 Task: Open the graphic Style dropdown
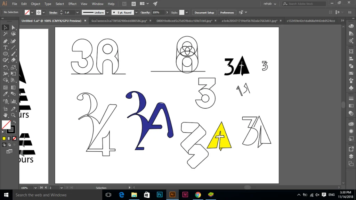click(187, 12)
